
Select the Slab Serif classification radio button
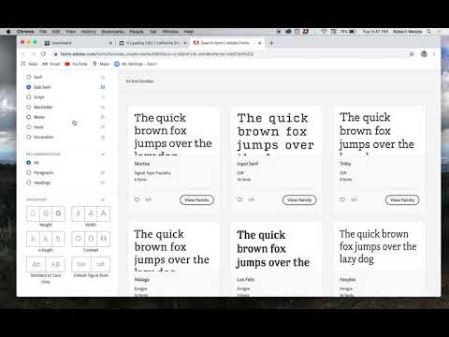[29, 87]
